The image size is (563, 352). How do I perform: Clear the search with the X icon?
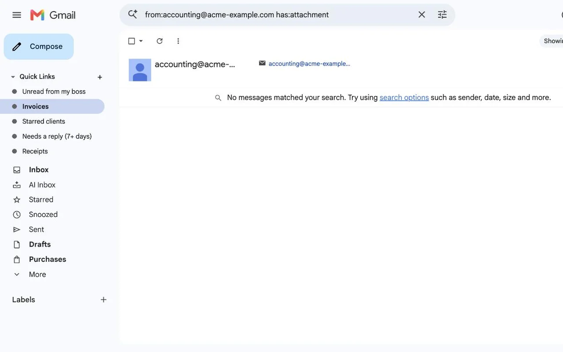(x=421, y=15)
